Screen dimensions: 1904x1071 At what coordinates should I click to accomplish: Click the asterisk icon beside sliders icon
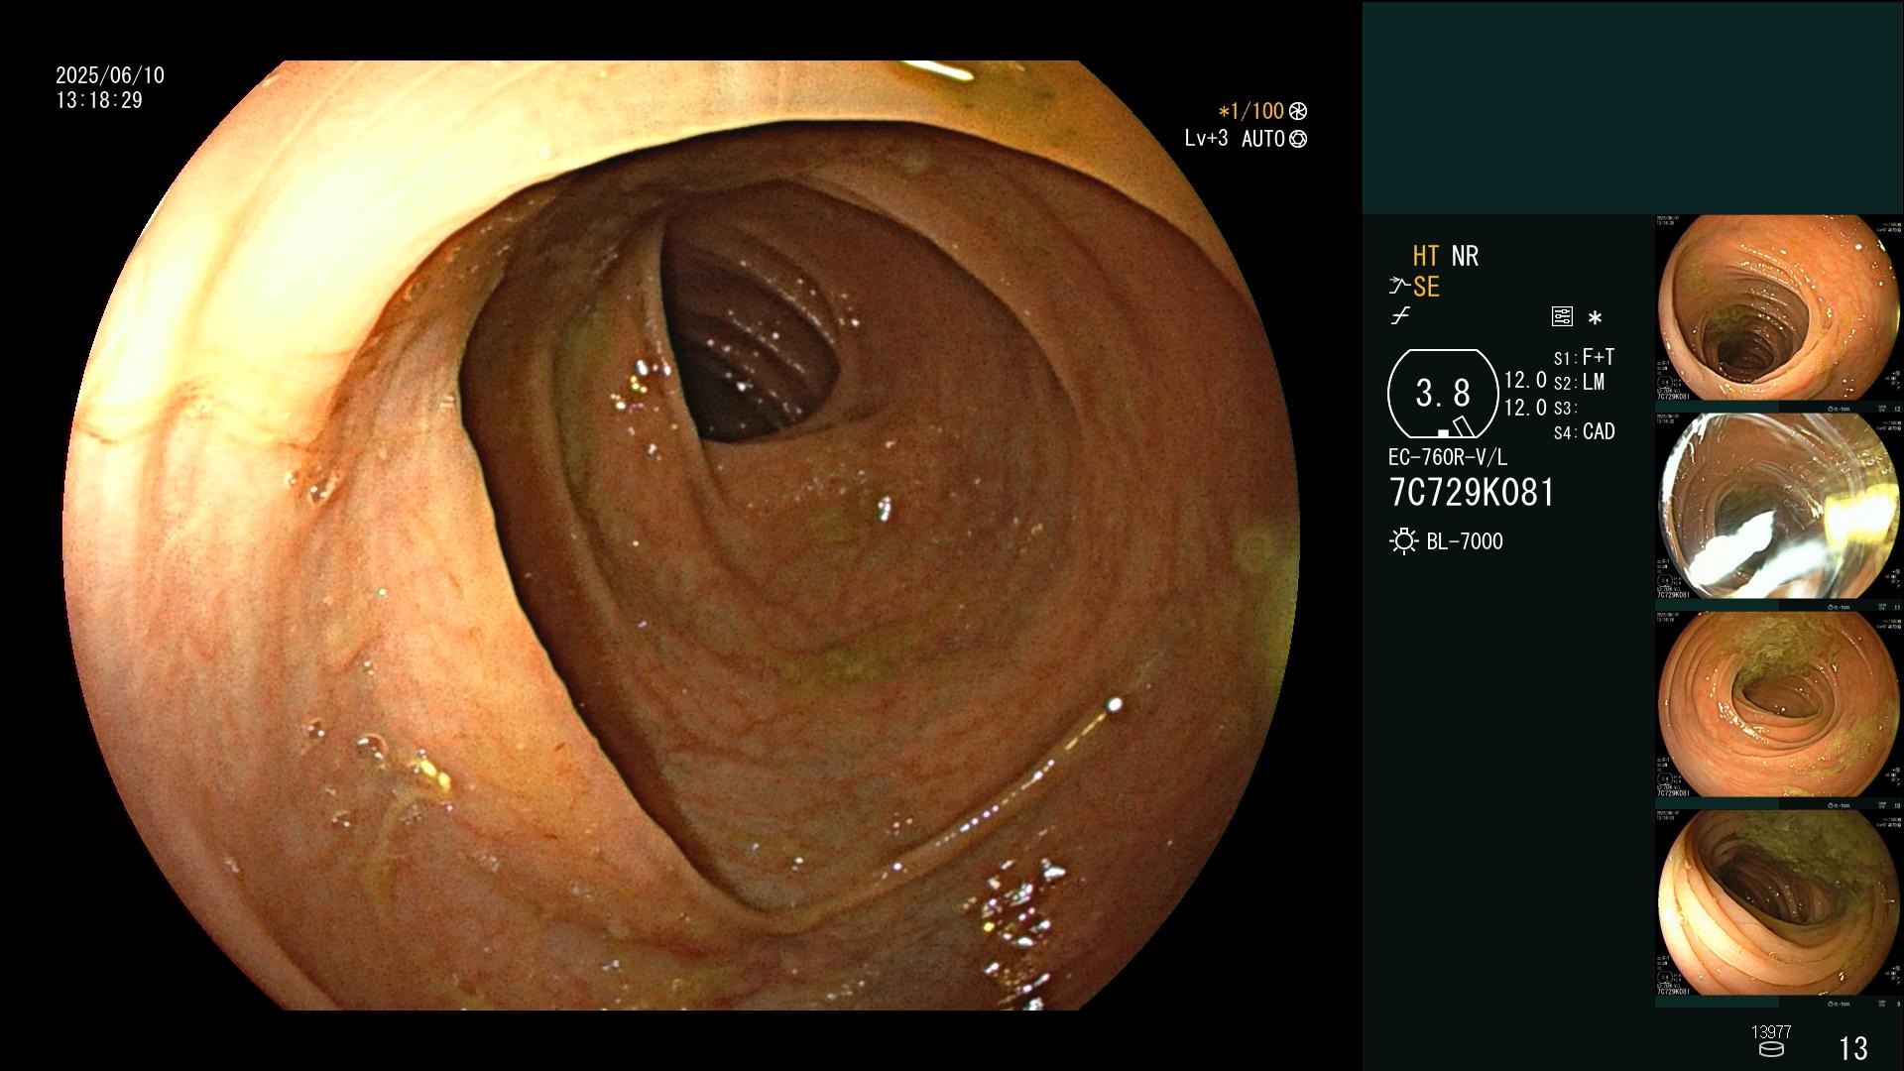tap(1595, 317)
